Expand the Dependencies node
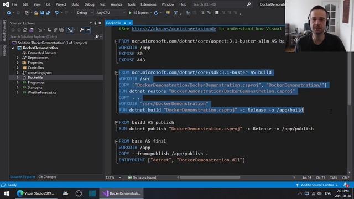This screenshot has height=199, width=354. (x=17, y=57)
